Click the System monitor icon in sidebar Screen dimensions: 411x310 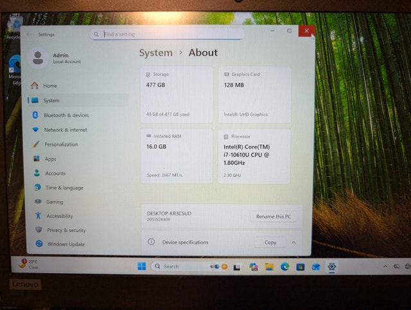pyautogui.click(x=35, y=100)
